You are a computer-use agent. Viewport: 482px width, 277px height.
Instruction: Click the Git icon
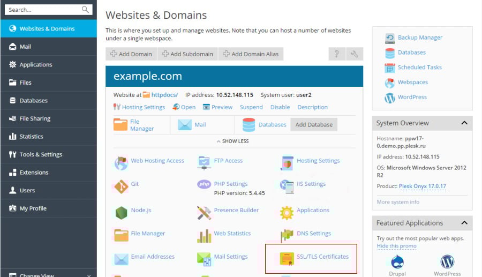point(121,186)
